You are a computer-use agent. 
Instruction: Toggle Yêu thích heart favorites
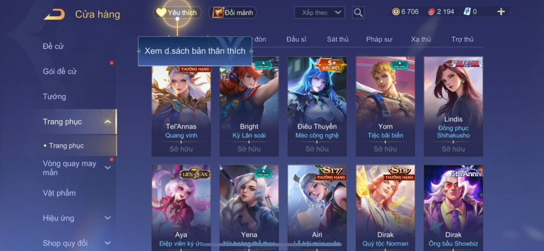coord(177,13)
